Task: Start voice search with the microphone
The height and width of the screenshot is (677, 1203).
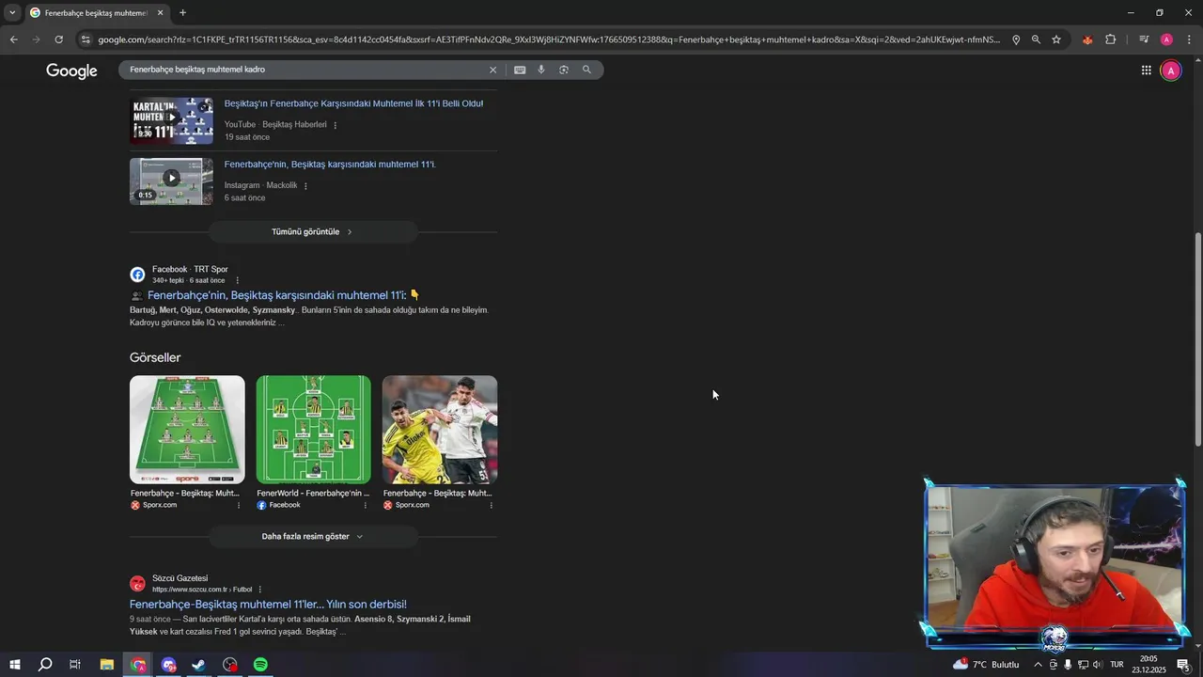Action: (x=541, y=70)
